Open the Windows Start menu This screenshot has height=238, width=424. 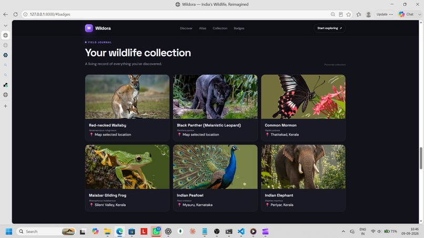click(9, 232)
